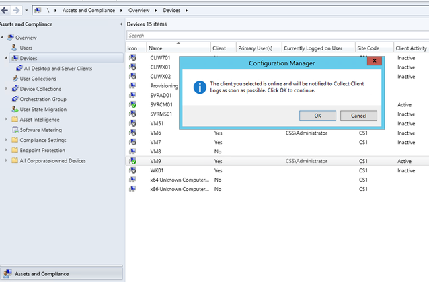Select the VM51 device name
Image resolution: width=429 pixels, height=282 pixels.
157,123
